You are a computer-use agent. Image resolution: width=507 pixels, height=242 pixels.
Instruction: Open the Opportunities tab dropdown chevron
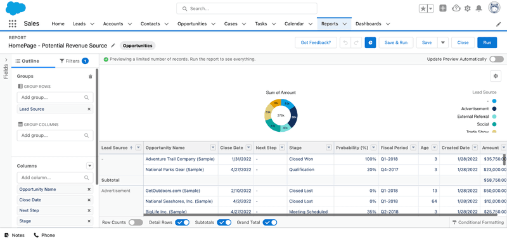pos(214,24)
